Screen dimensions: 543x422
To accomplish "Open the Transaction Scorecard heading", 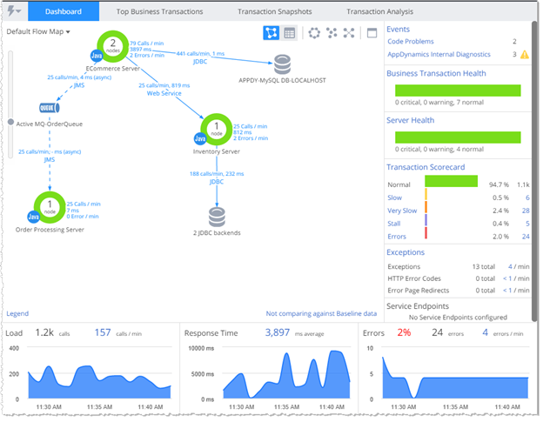I will click(426, 167).
